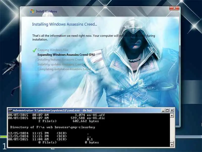Click 'Copying Windows files' step text
The width and height of the screenshot is (202, 152).
click(x=53, y=50)
